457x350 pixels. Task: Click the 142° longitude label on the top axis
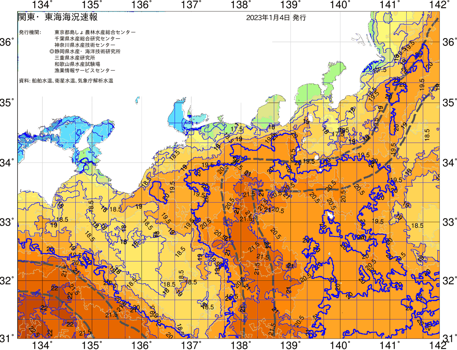click(x=439, y=5)
